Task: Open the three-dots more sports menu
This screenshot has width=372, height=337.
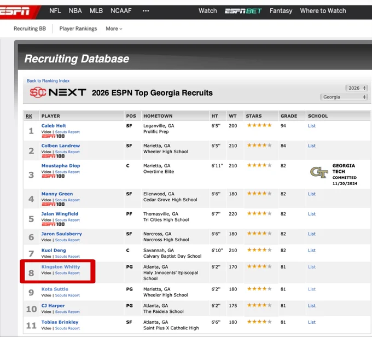Action: 146,11
